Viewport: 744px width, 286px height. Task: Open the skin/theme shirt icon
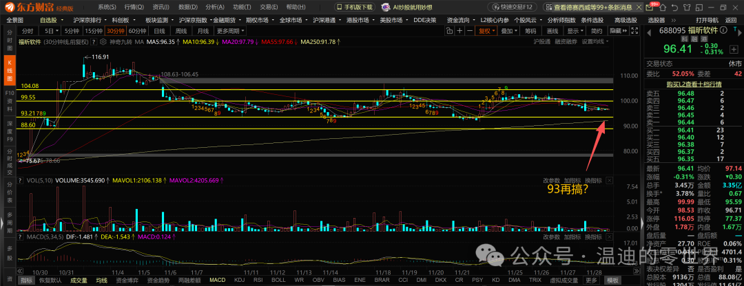(x=688, y=7)
